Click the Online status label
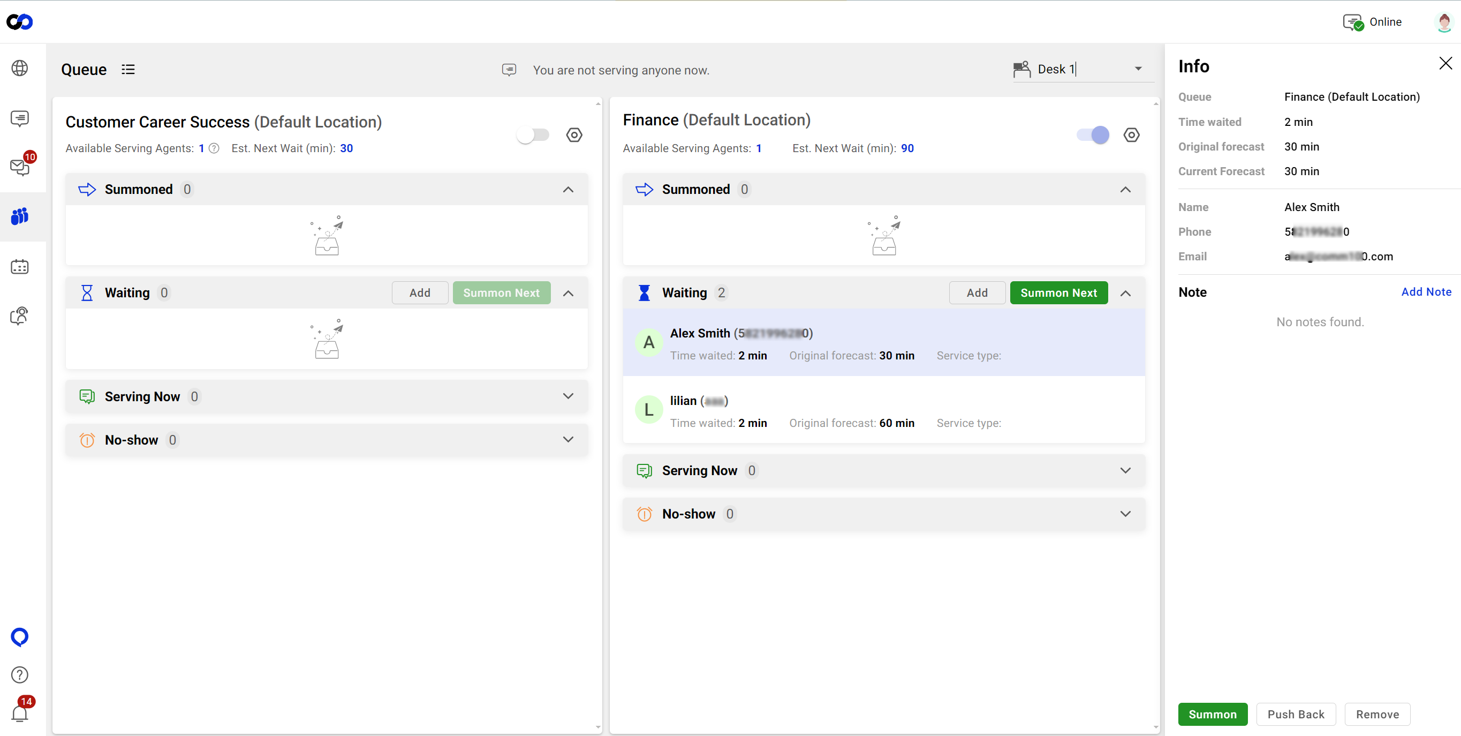Image resolution: width=1461 pixels, height=736 pixels. click(x=1386, y=22)
